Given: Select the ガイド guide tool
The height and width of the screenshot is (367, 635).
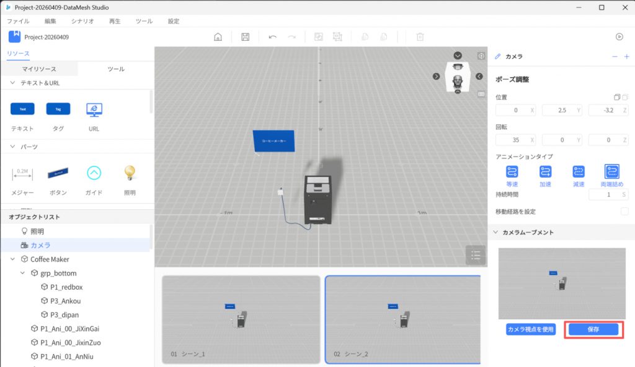Looking at the screenshot, I should (x=94, y=173).
